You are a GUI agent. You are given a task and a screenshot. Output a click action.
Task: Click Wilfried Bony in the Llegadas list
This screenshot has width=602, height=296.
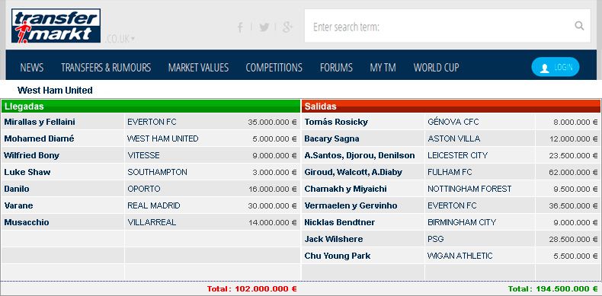pos(31,155)
